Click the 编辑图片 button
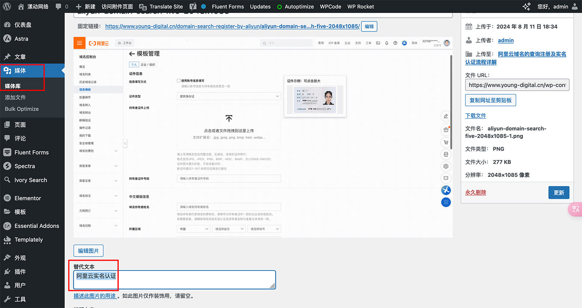 click(89, 251)
